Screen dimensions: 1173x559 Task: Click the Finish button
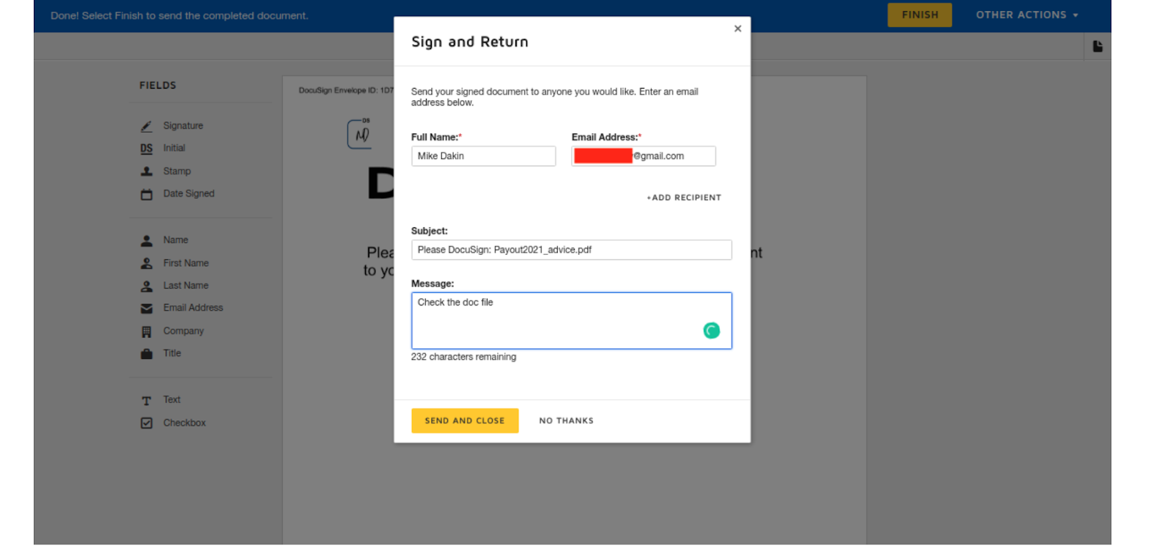[920, 15]
